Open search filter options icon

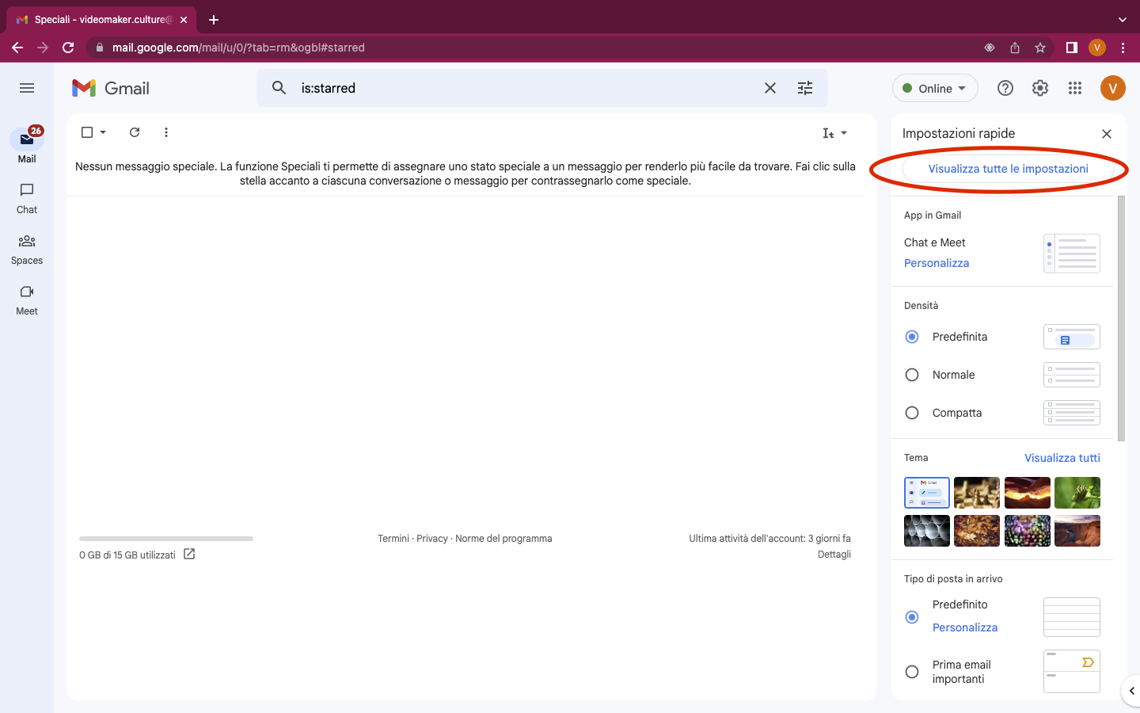click(805, 88)
